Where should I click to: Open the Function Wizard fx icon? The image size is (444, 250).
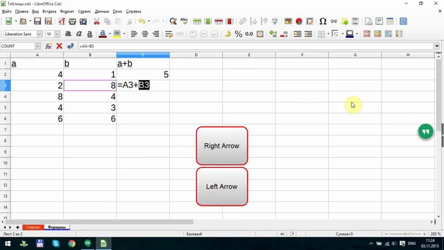coord(49,46)
